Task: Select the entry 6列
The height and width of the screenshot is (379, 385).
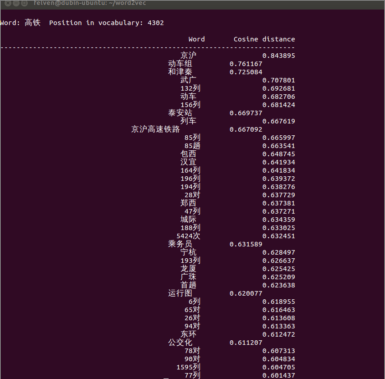Action: [x=195, y=302]
